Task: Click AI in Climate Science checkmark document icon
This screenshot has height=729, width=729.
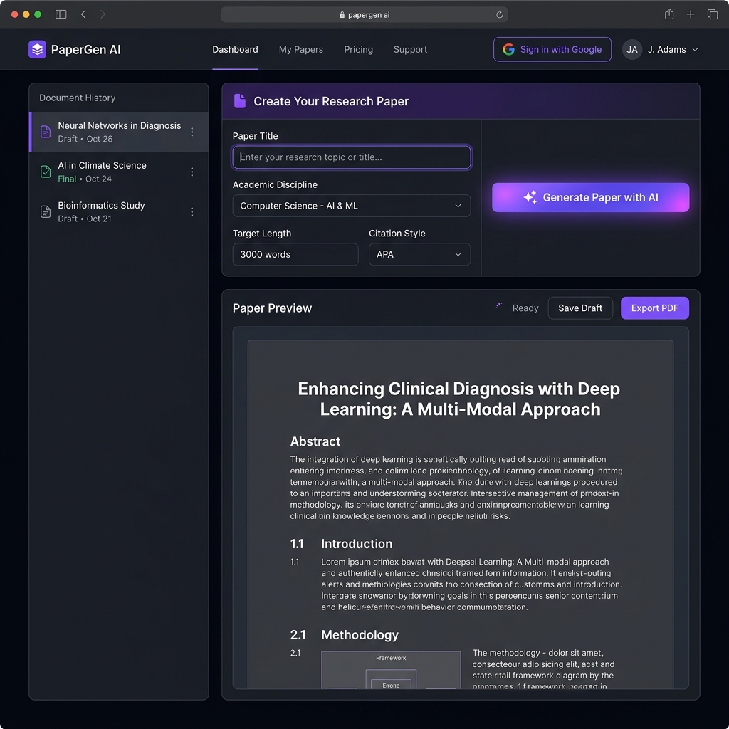Action: 46,172
